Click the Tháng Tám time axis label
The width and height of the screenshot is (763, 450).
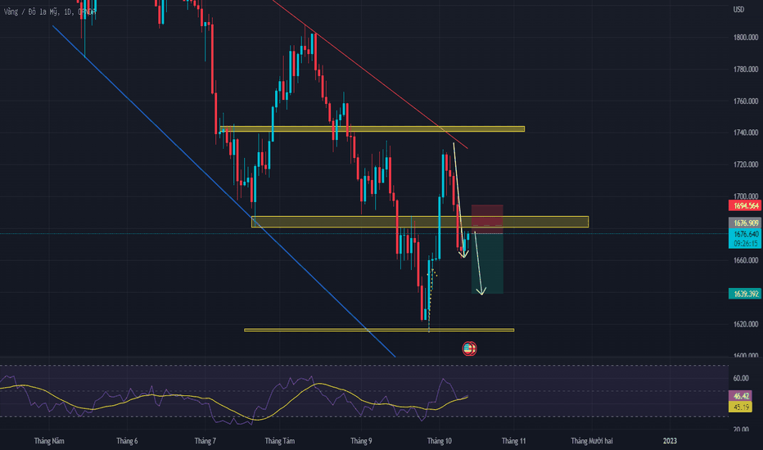(280, 441)
